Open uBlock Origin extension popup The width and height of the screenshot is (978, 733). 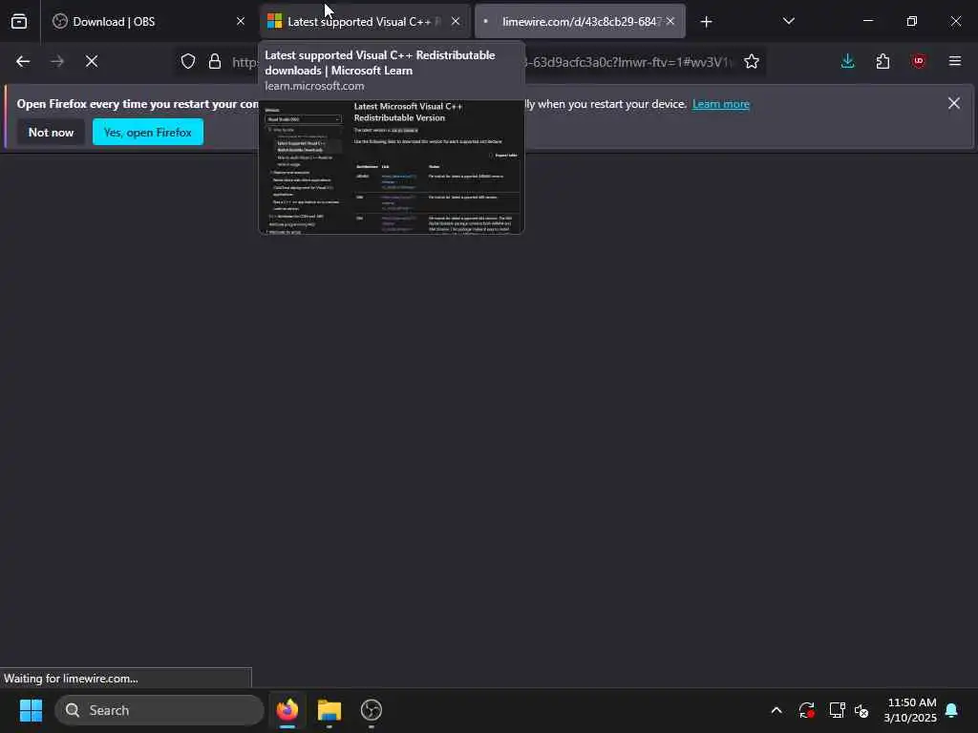[x=918, y=61]
